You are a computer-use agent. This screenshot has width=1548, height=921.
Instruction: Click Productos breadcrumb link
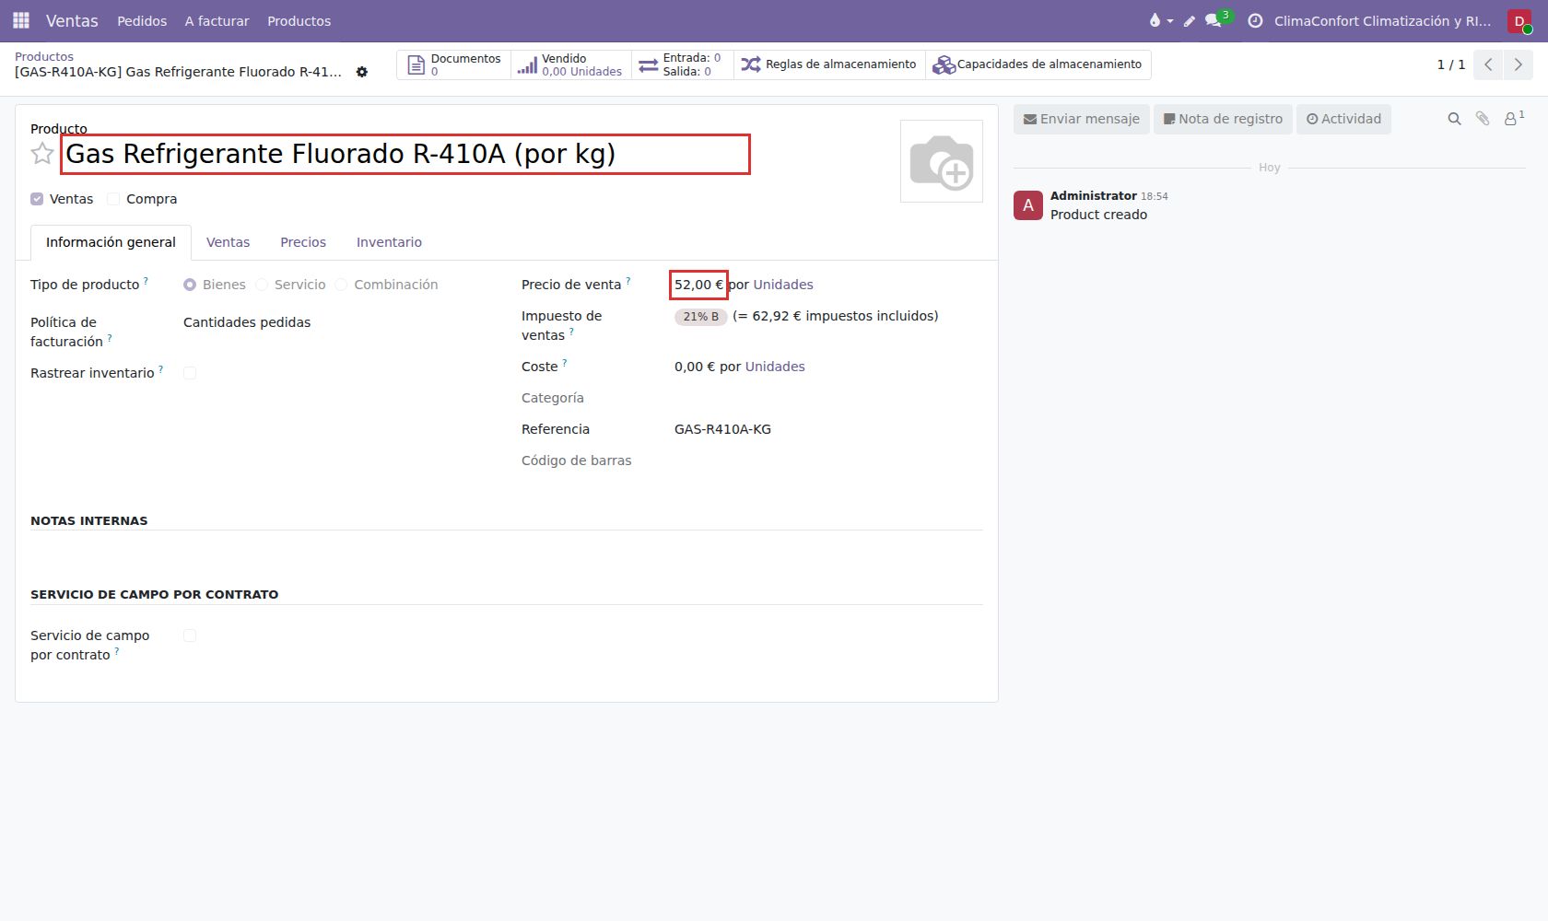(x=44, y=56)
